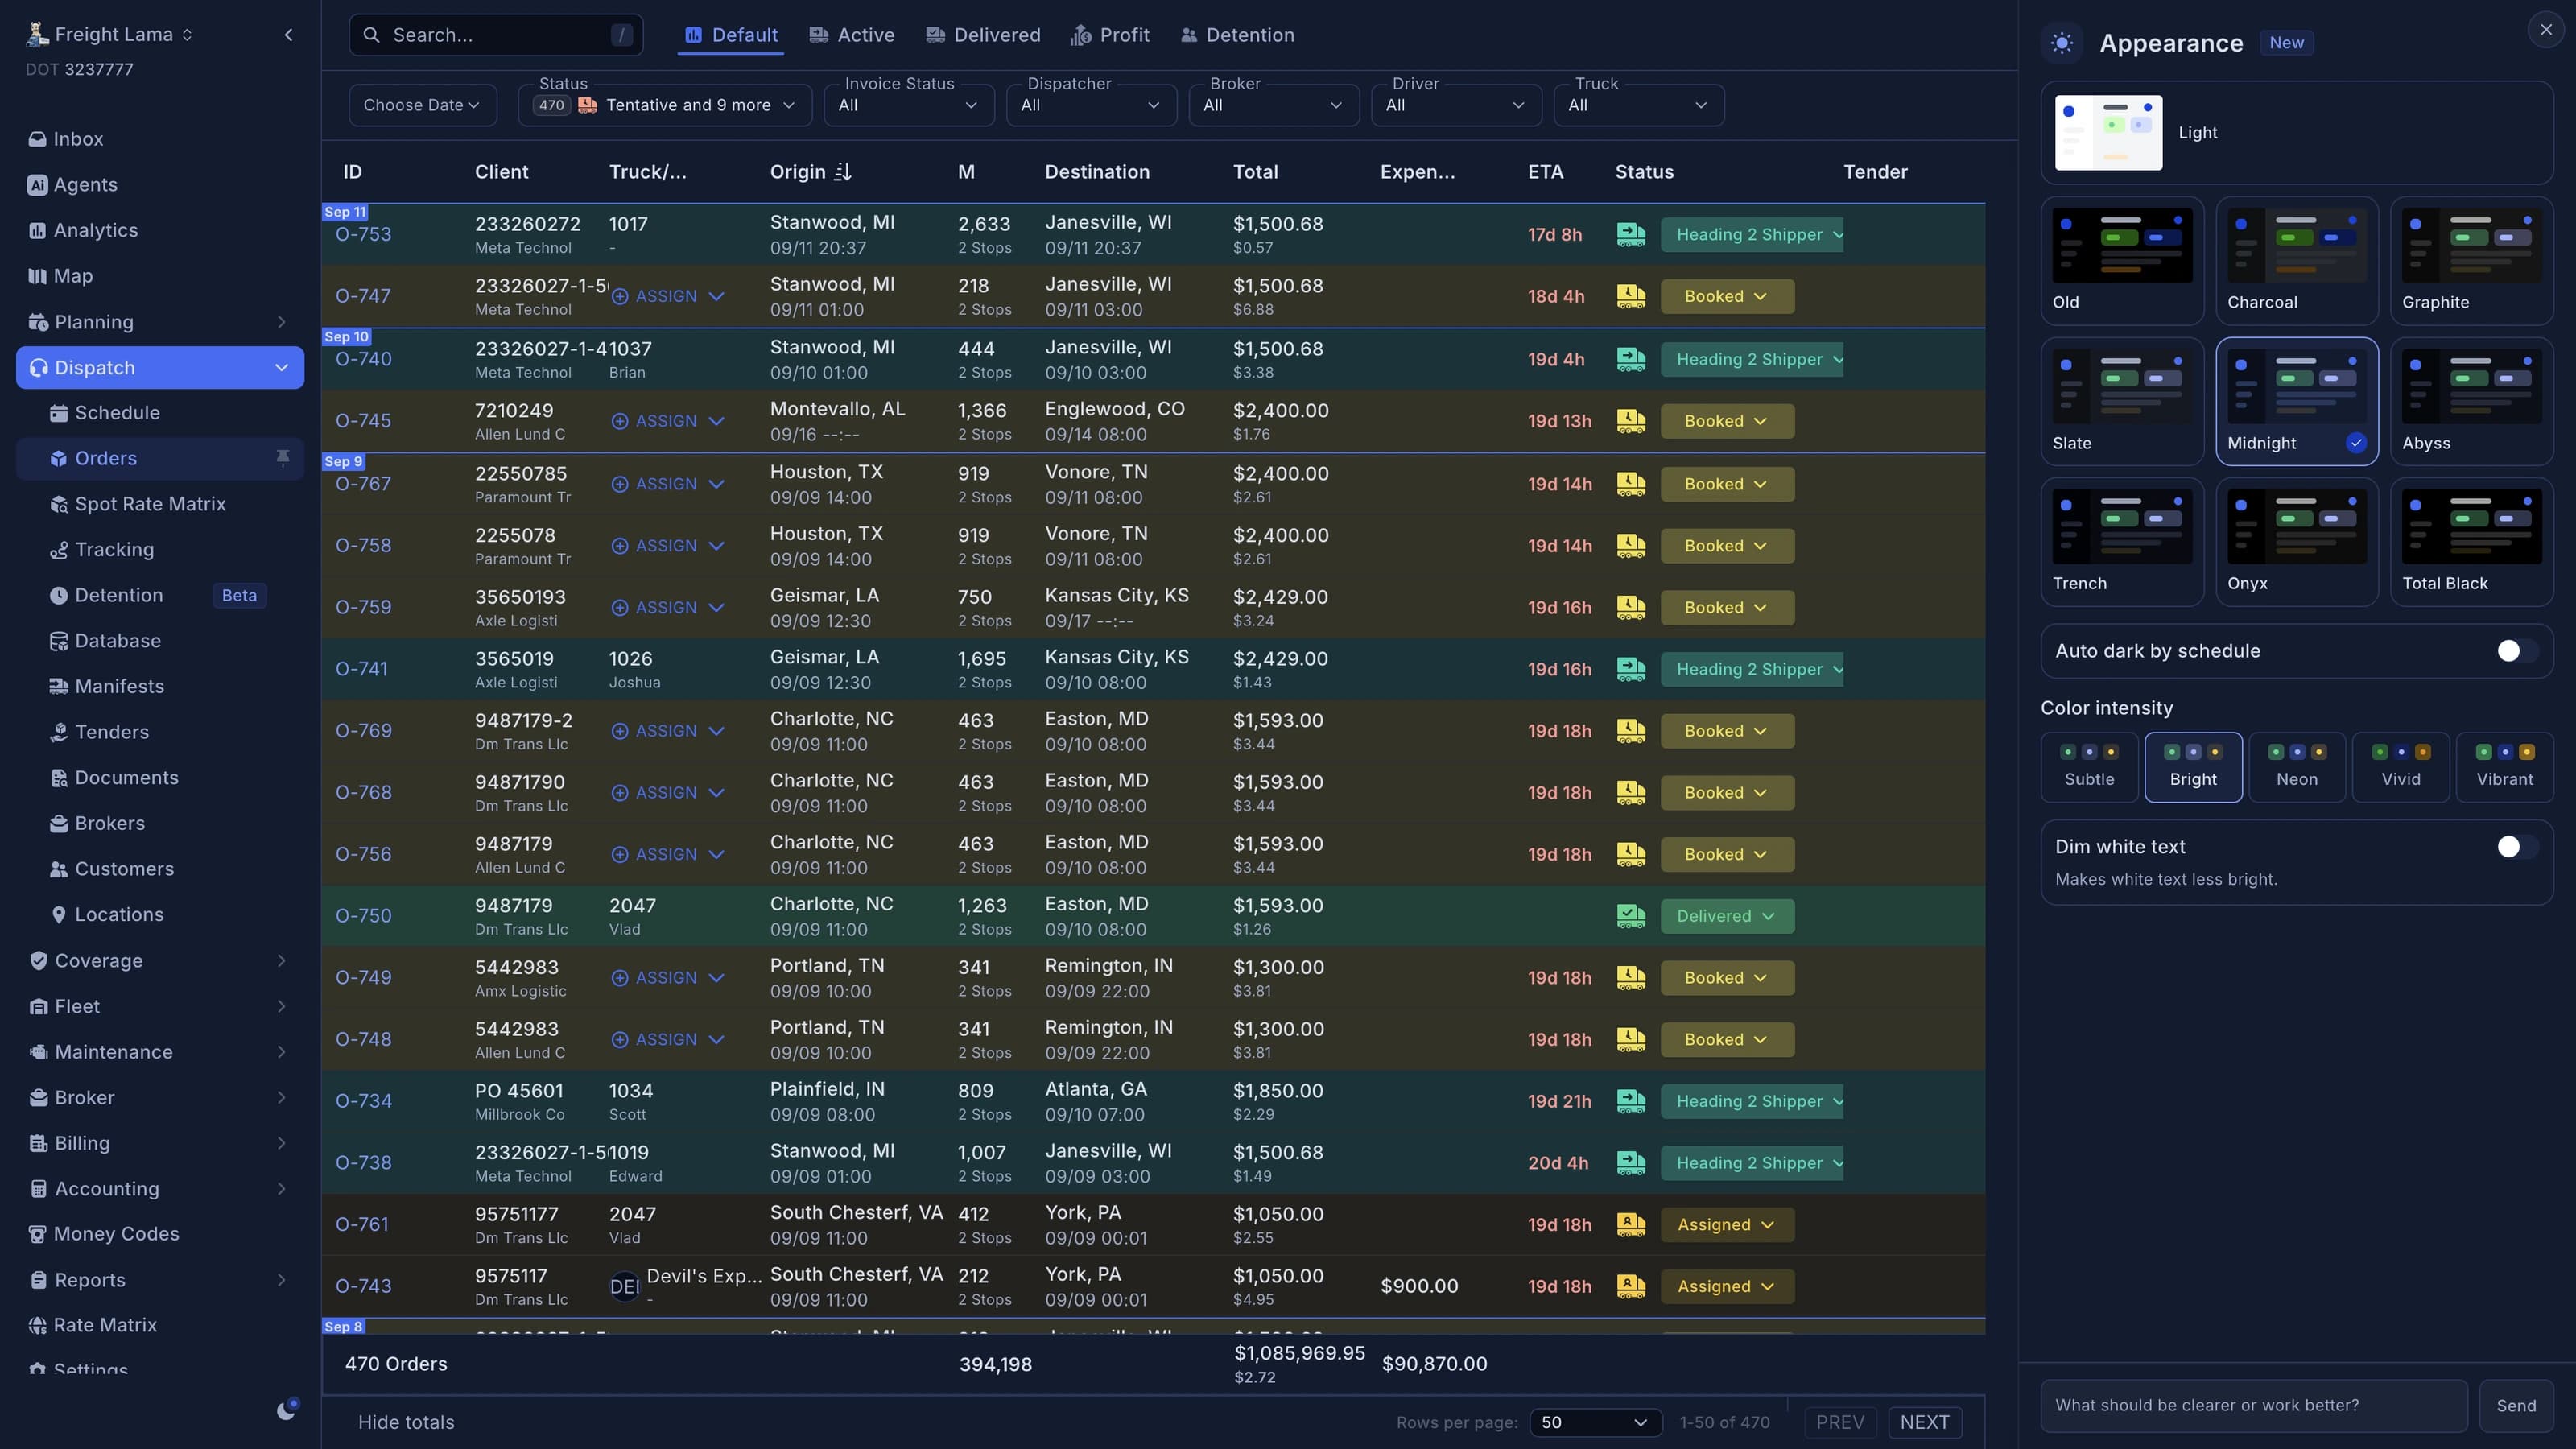Open the Booked status dropdown for O-747
This screenshot has height=1449, width=2576.
click(x=1727, y=296)
